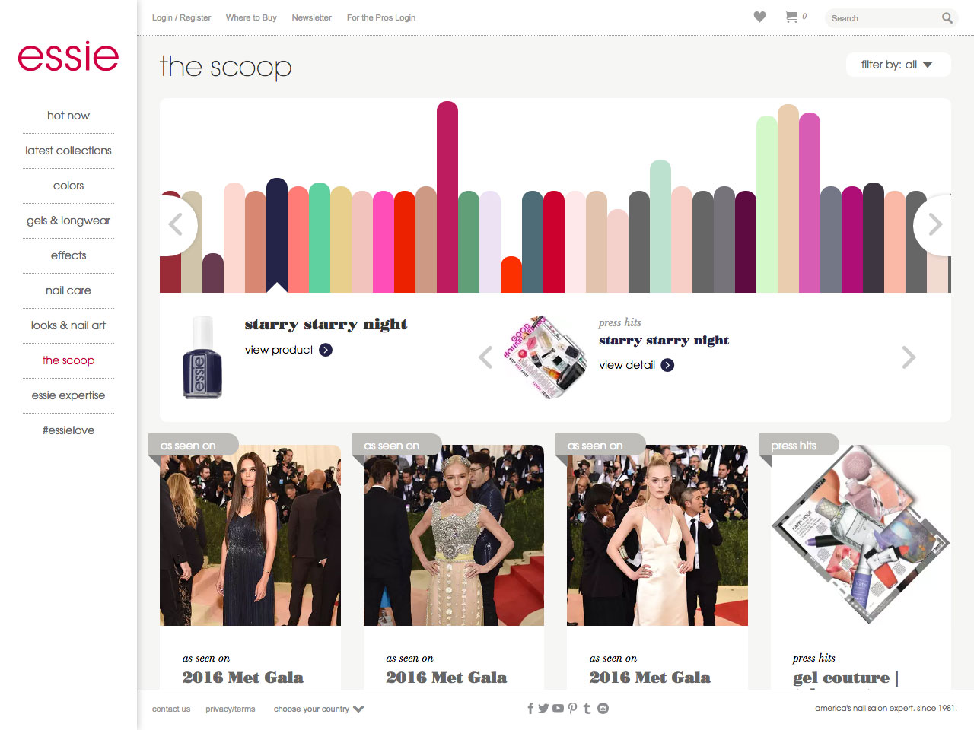This screenshot has width=974, height=730.
Task: Open the Tumblr icon in footer
Action: 587,708
